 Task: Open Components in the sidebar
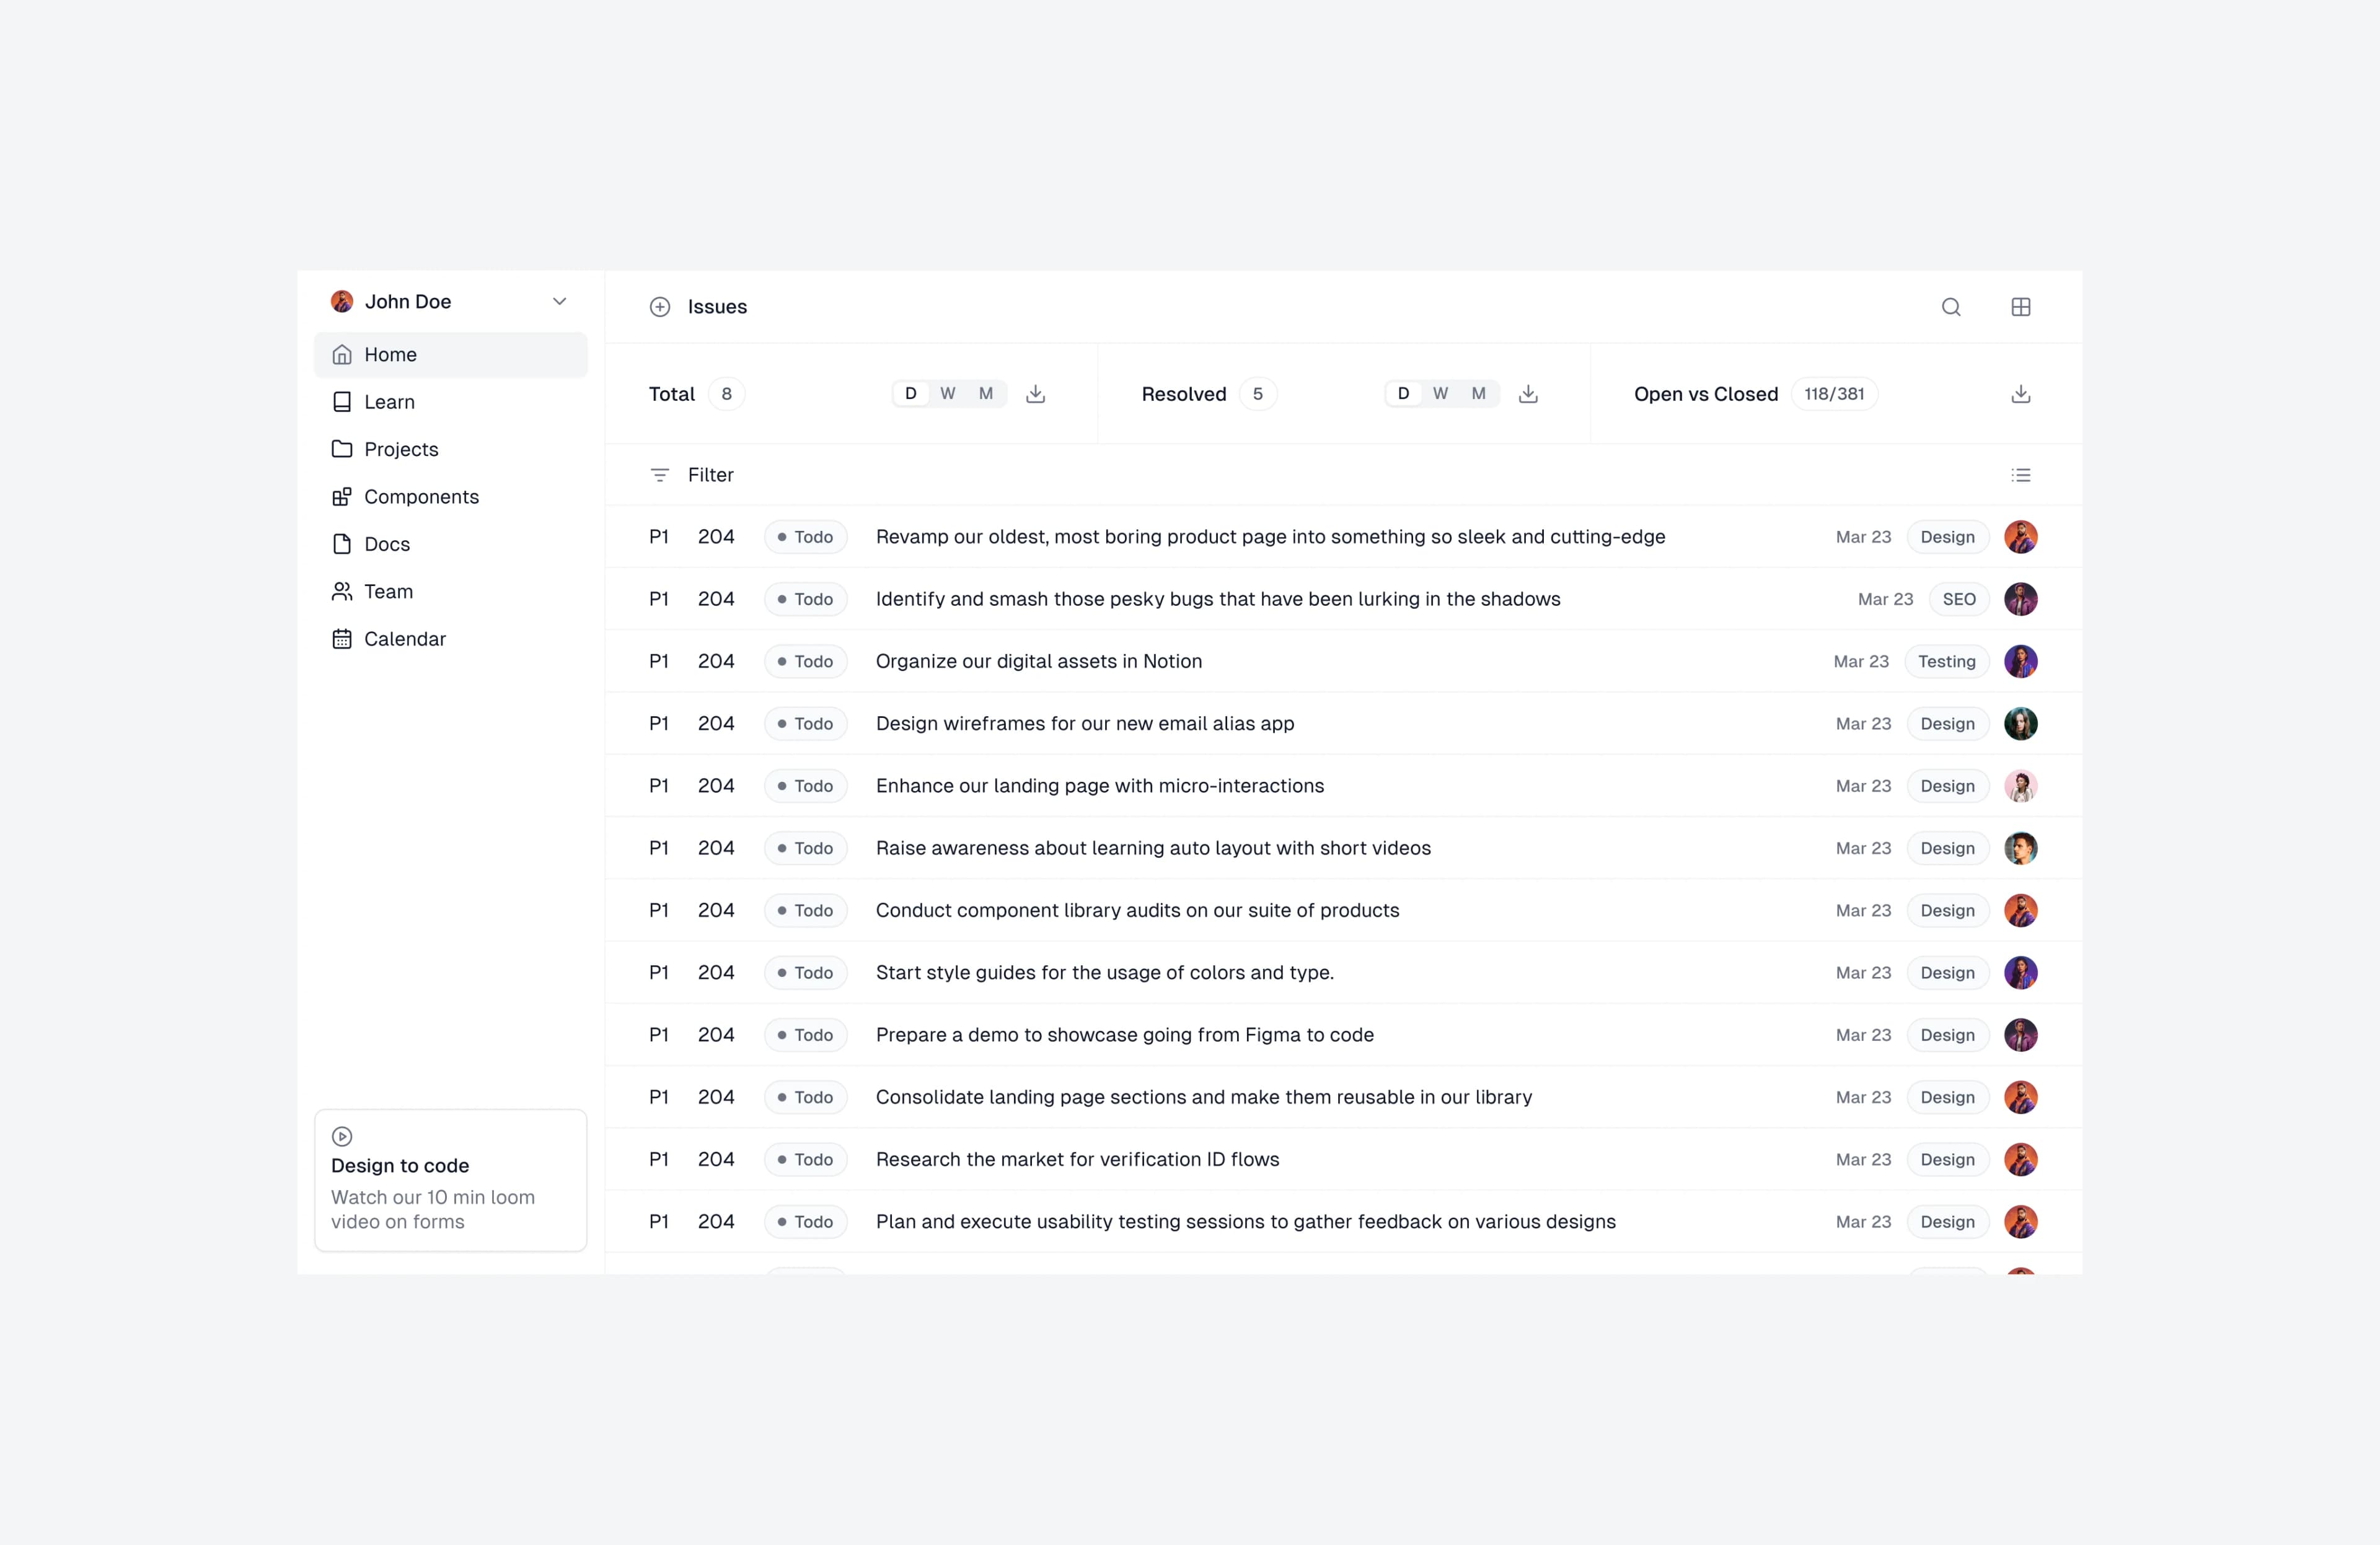click(451, 497)
